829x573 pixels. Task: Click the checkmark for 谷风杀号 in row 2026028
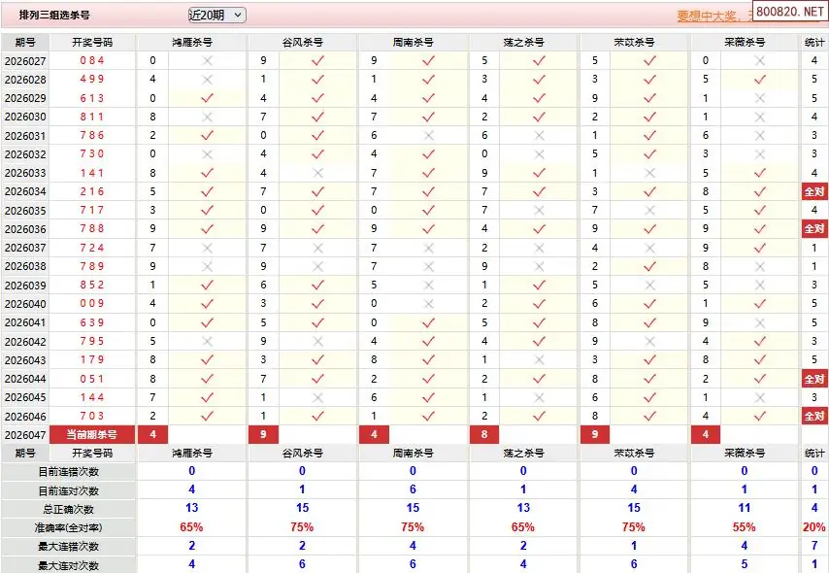316,79
